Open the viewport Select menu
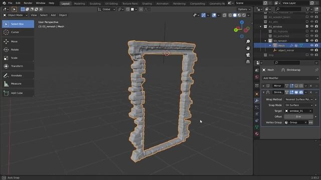This screenshot has height=180, width=321. coord(44,15)
